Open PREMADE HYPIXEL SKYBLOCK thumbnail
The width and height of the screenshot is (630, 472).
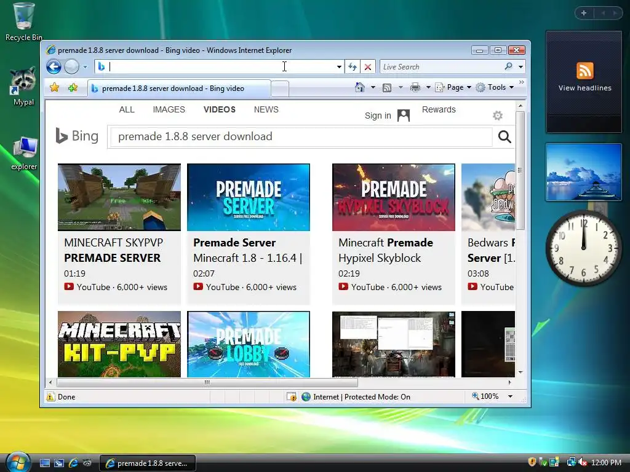(x=394, y=197)
